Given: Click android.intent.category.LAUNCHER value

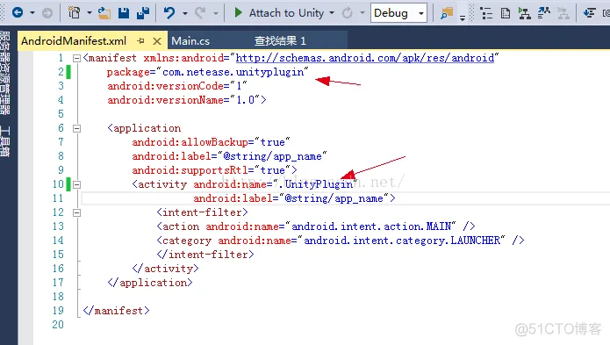Looking at the screenshot, I should pyautogui.click(x=402, y=241).
